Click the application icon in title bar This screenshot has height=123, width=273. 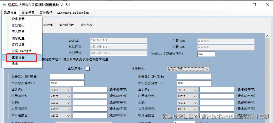4,5
